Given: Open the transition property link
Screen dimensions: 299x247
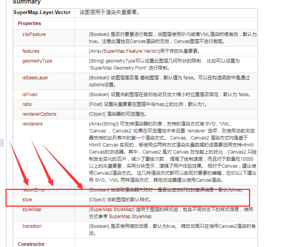Looking at the screenshot, I should (32, 226).
